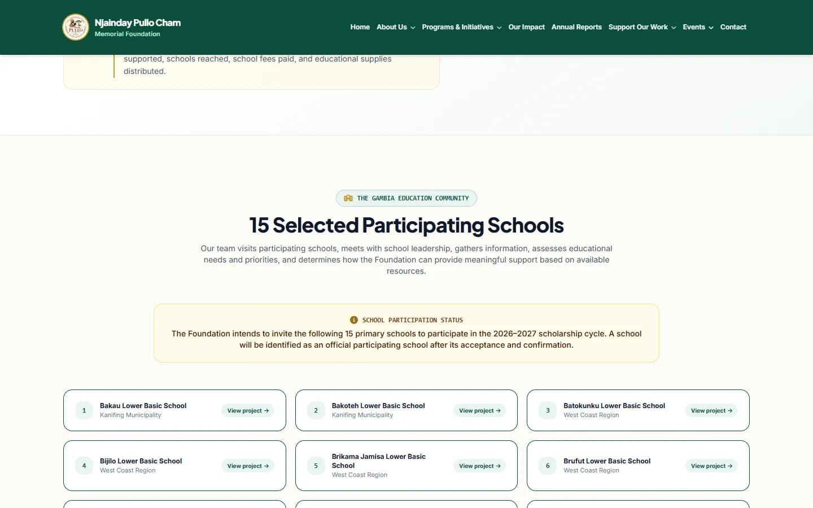Click the school building icon in community badge
Viewport: 813px width, 508px height.
pos(348,198)
